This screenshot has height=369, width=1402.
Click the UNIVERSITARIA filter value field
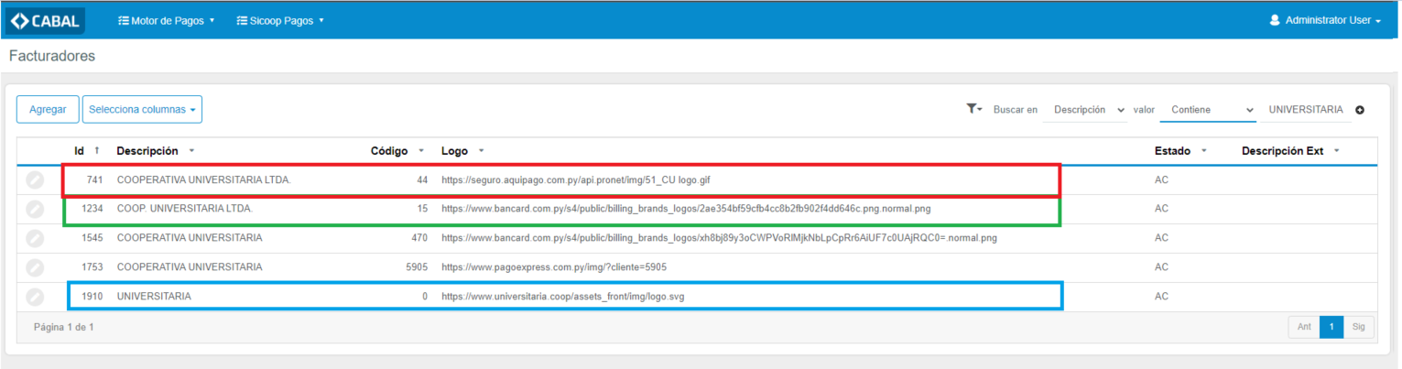pyautogui.click(x=1305, y=110)
